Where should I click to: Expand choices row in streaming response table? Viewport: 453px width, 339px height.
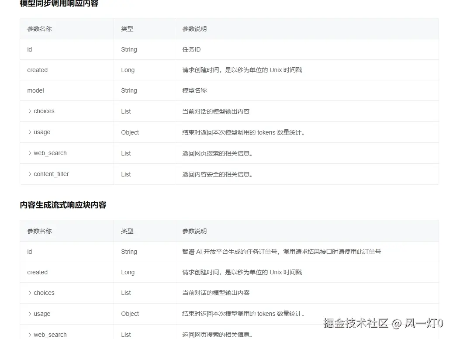coord(30,293)
